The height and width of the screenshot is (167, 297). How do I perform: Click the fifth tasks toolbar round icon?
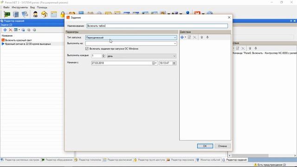coord(29,30)
